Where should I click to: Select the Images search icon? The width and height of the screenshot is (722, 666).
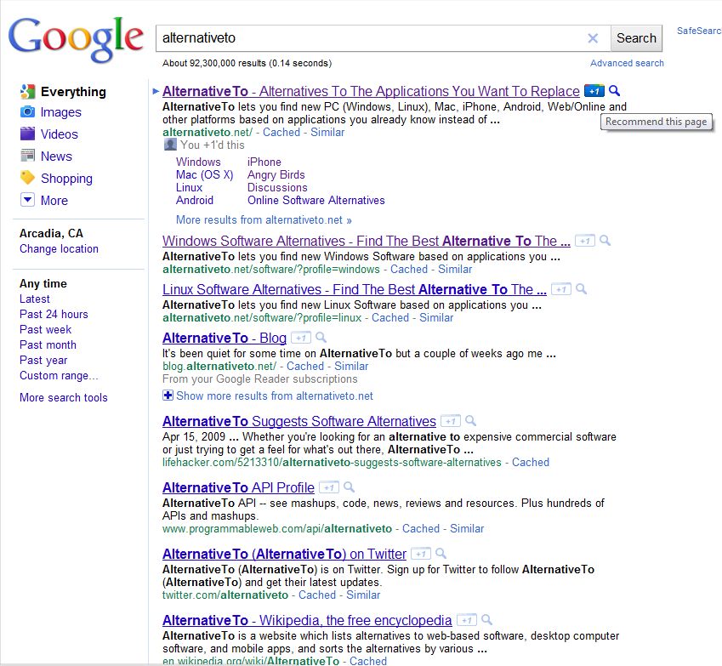click(26, 112)
